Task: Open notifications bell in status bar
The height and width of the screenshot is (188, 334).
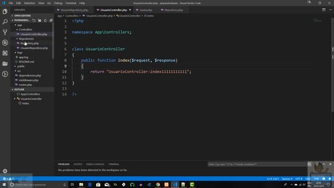Action: (330, 179)
